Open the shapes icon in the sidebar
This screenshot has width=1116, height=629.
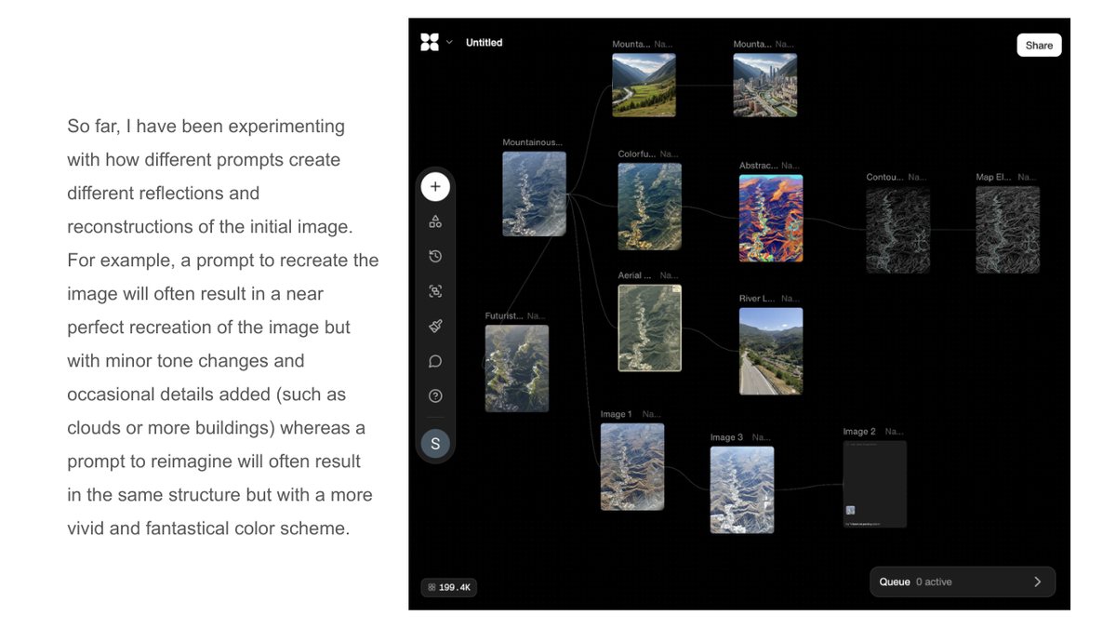click(x=435, y=221)
